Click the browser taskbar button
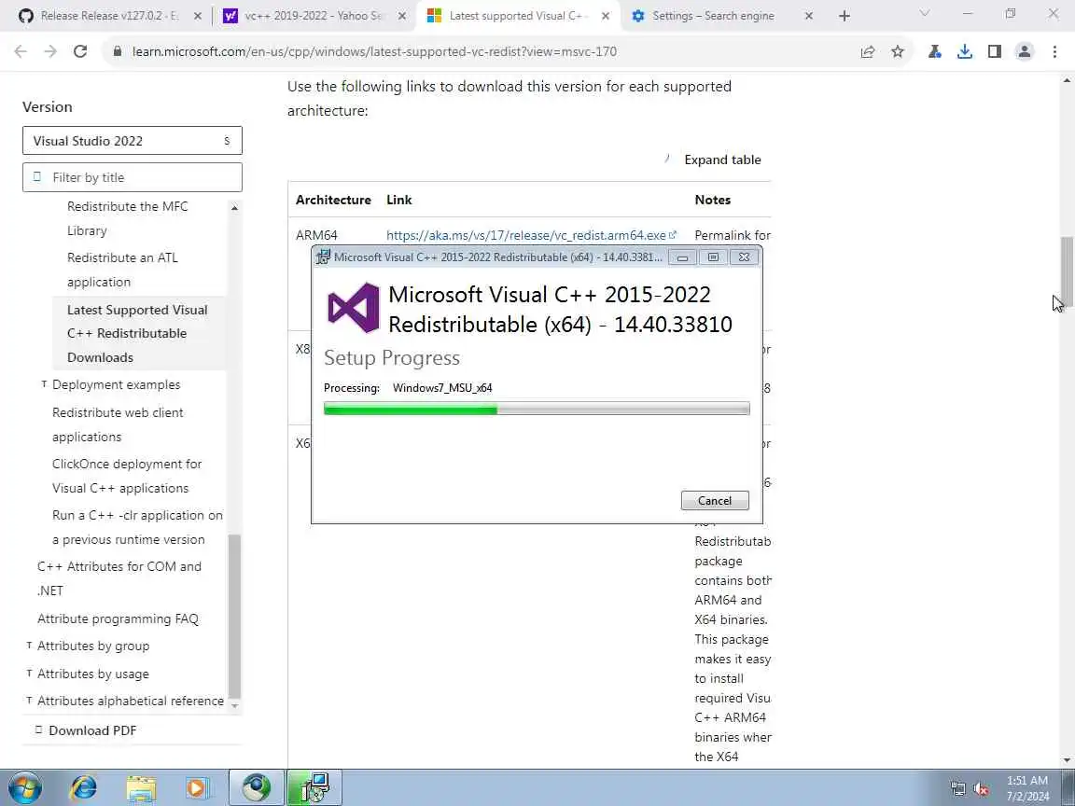The width and height of the screenshot is (1075, 806). (257, 788)
